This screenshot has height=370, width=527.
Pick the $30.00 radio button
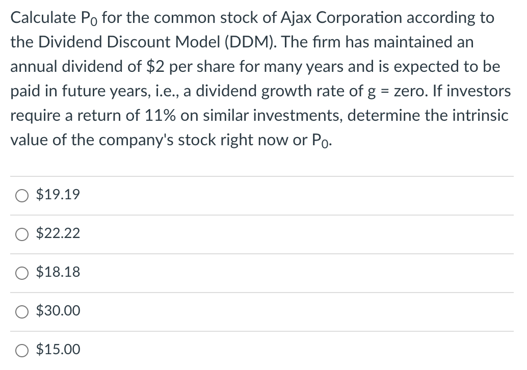(x=22, y=312)
